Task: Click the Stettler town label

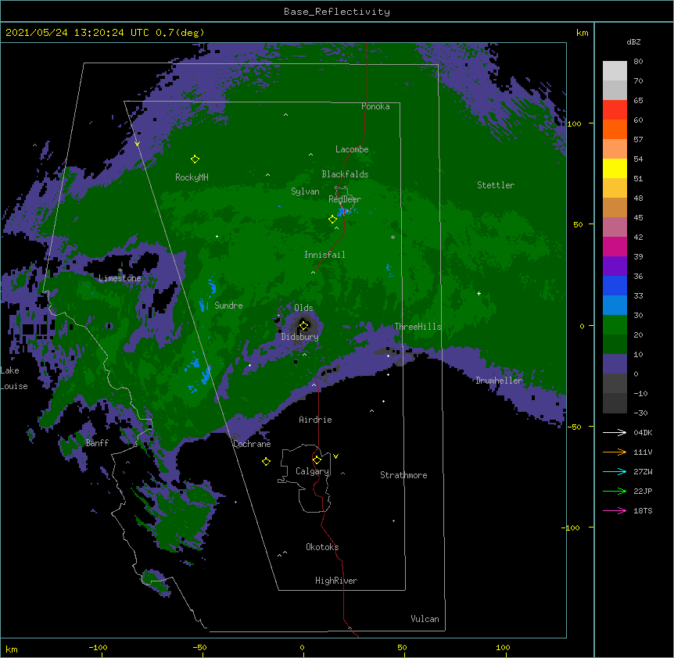Action: (496, 185)
